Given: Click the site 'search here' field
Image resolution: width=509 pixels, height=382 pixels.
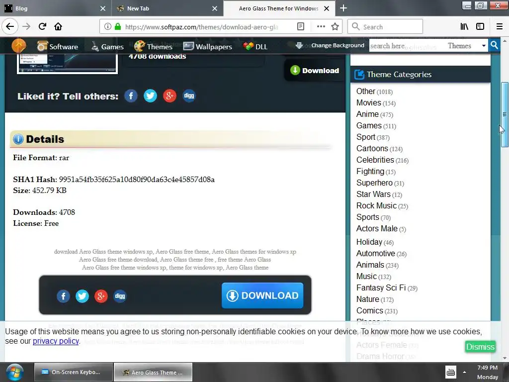Looking at the screenshot, I should tap(406, 46).
